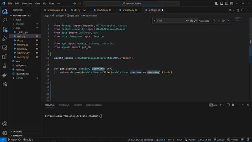The width and height of the screenshot is (252, 142).
Task: Click the Run Python File play button
Action: (230, 10)
